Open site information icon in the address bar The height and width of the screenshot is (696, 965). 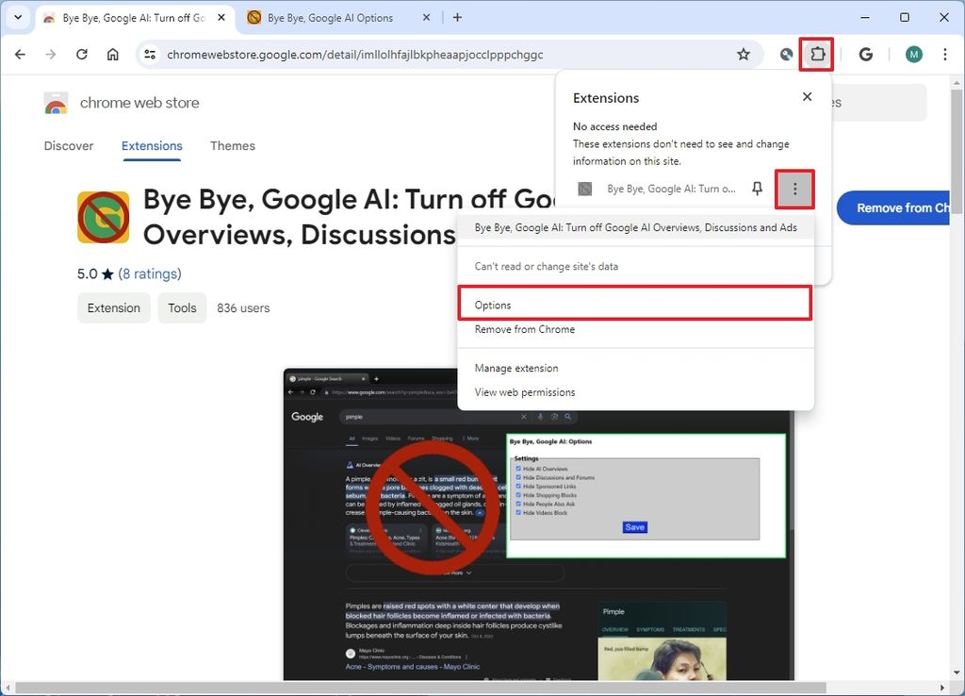pos(149,55)
